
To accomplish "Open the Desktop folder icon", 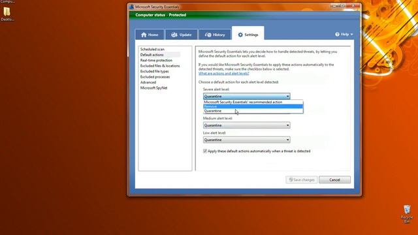I will pyautogui.click(x=7, y=14).
